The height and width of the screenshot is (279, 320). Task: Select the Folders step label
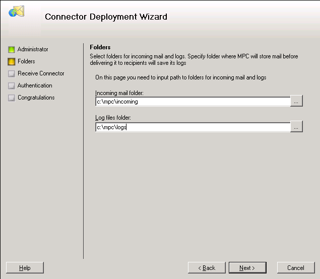26,61
